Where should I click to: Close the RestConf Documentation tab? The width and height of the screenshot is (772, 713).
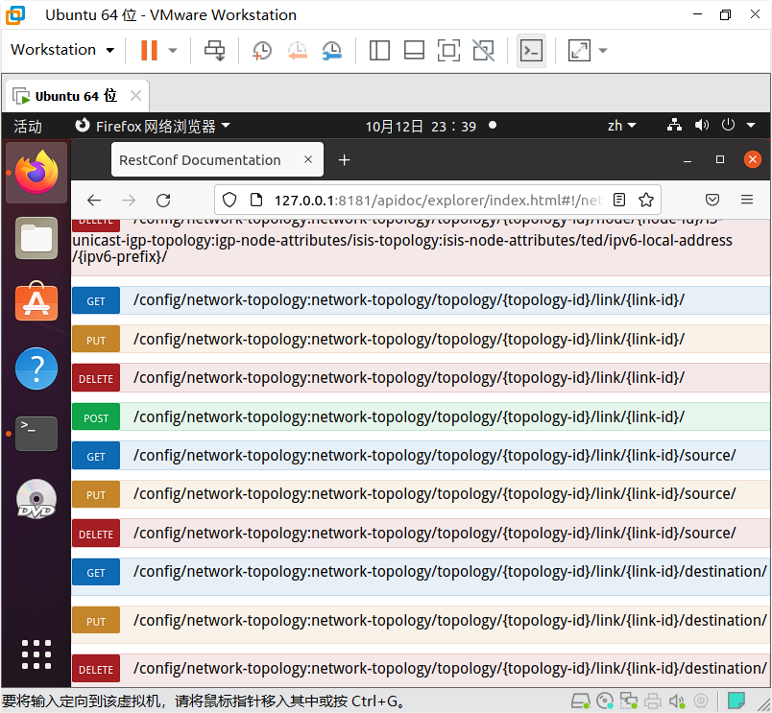click(308, 159)
